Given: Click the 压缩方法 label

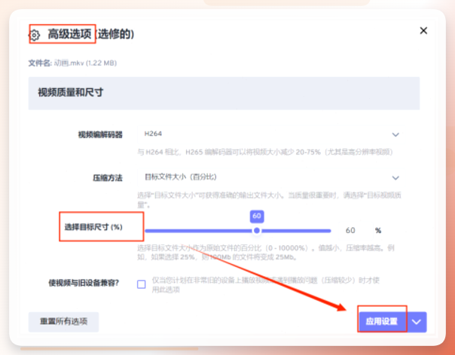Looking at the screenshot, I should coord(108,177).
